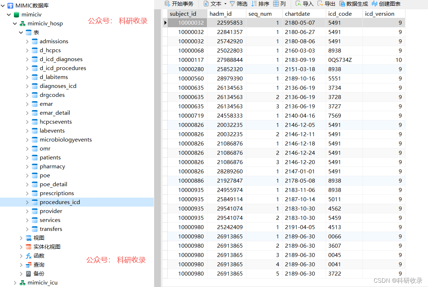This screenshot has width=428, height=287.
Task: Select the poe_detail table
Action: [53, 184]
